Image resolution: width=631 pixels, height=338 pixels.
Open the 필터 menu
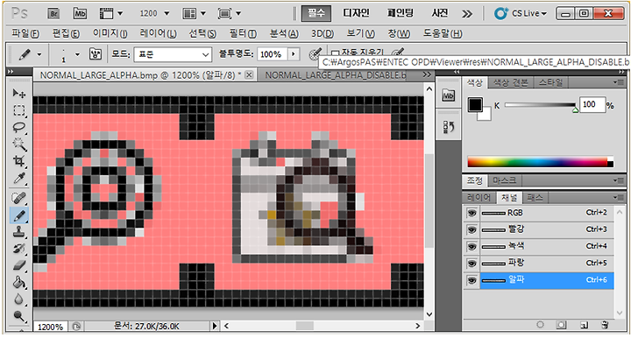(243, 33)
